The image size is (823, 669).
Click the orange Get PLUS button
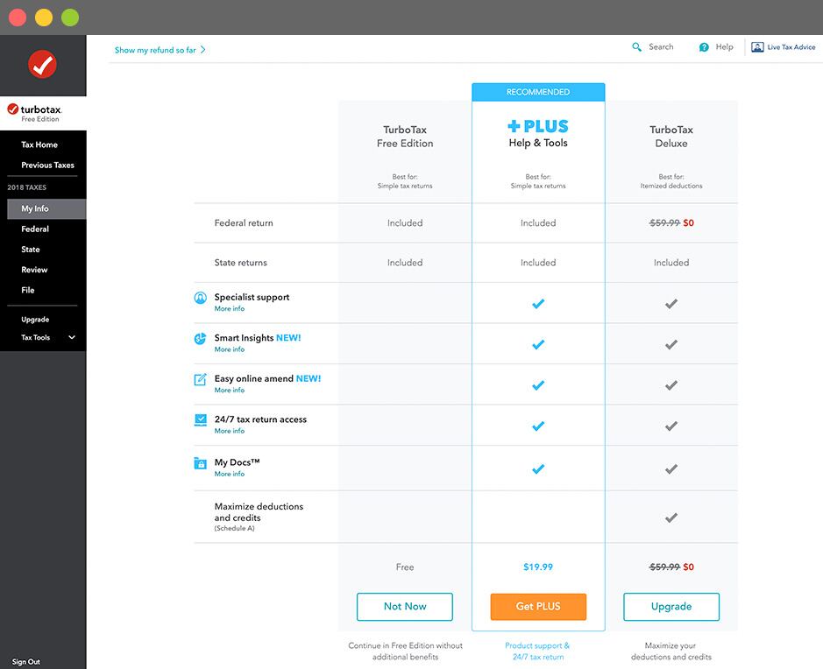(538, 607)
